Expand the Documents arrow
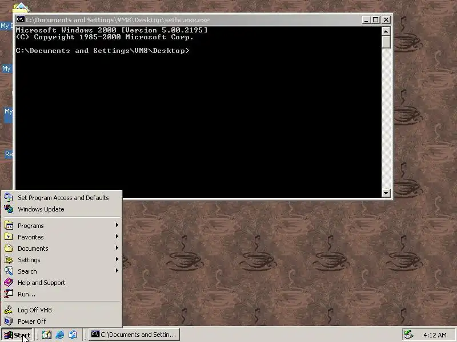This screenshot has width=457, height=342. (x=117, y=248)
